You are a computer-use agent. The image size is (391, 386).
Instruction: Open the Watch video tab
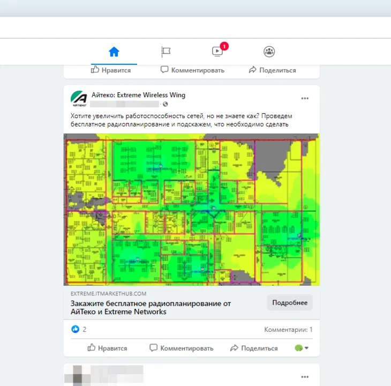pos(217,51)
